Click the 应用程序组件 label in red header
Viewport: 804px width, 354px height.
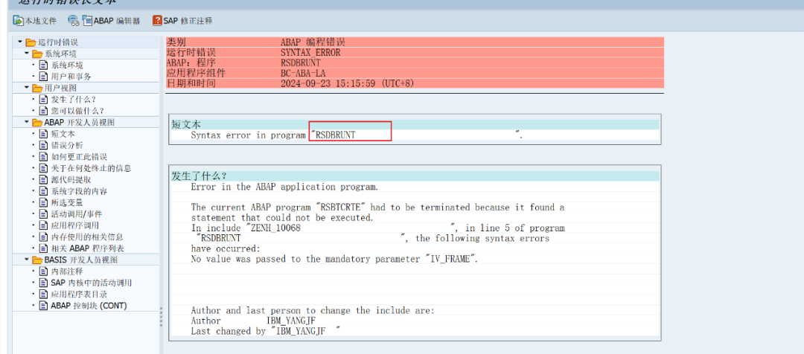196,73
